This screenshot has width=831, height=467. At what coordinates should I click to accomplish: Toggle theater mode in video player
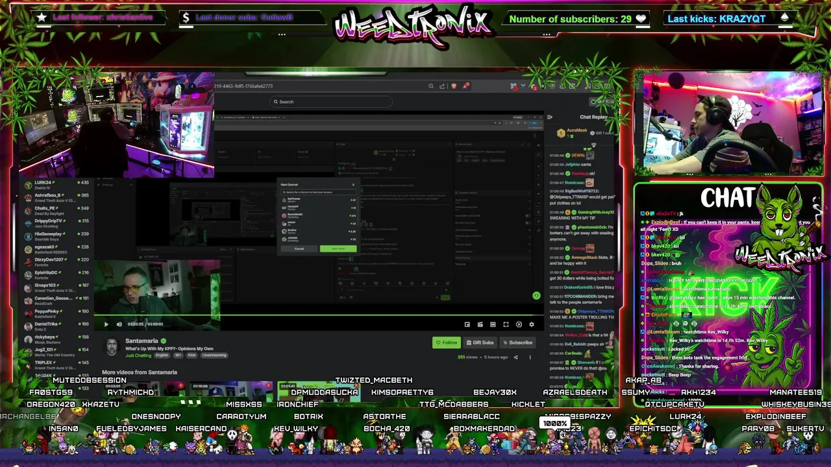(x=493, y=324)
